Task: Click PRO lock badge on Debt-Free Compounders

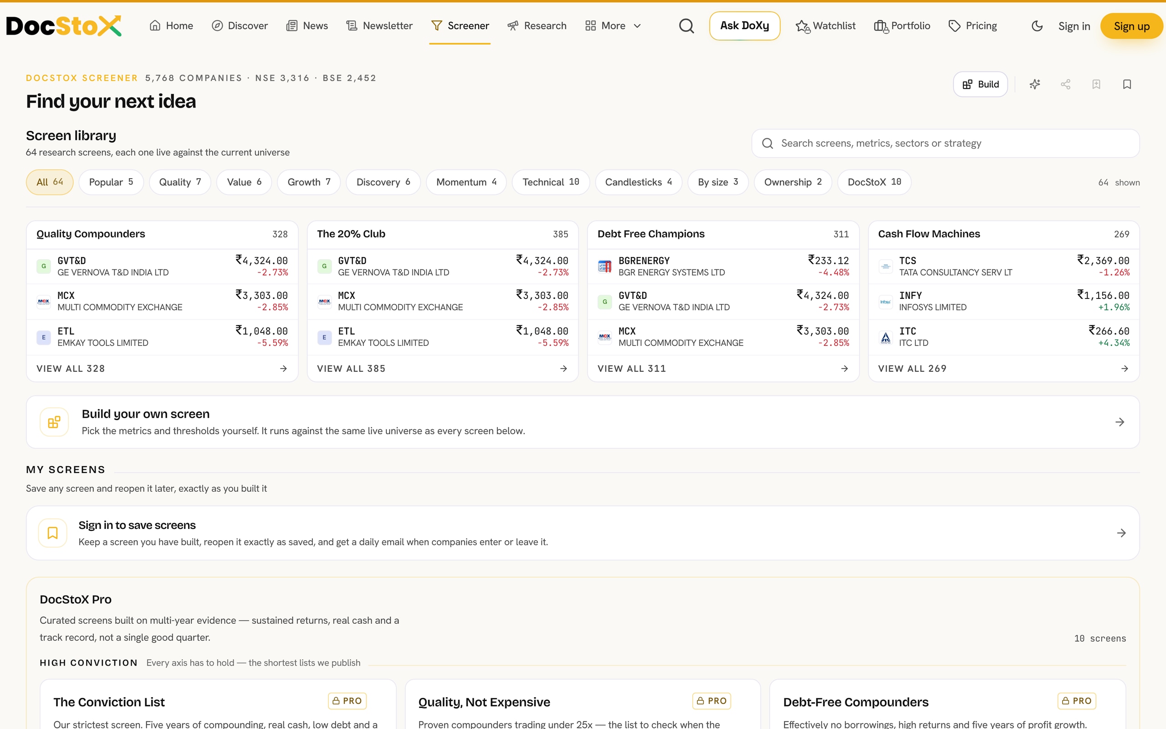Action: (x=1077, y=701)
